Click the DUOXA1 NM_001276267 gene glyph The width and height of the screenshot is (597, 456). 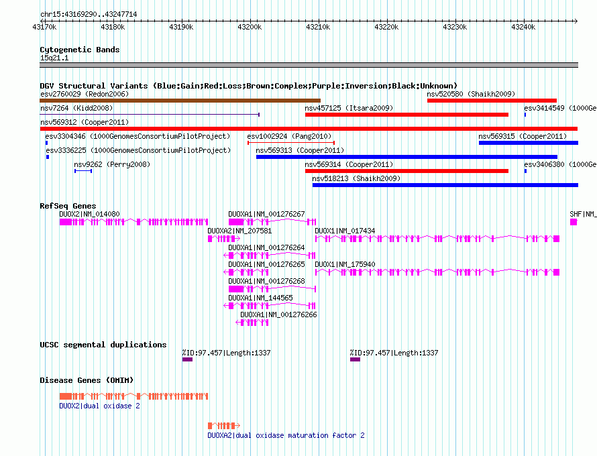[x=272, y=222]
